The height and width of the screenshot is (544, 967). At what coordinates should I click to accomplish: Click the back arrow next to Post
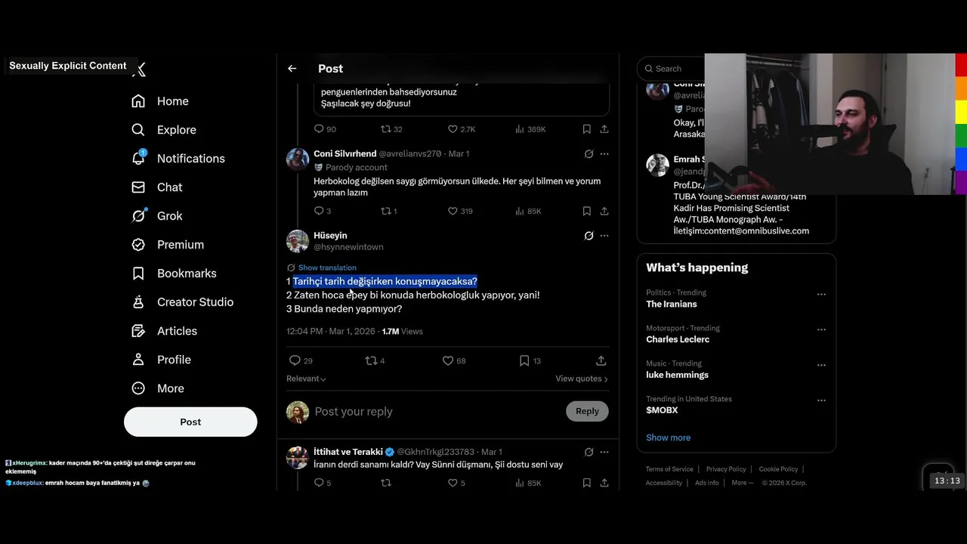coord(292,69)
